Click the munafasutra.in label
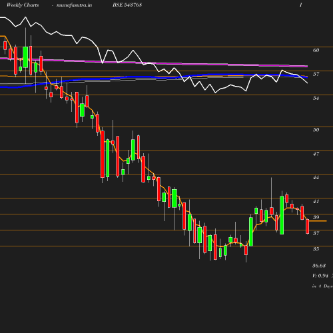Screen dimensions: 333x333 (74, 5)
